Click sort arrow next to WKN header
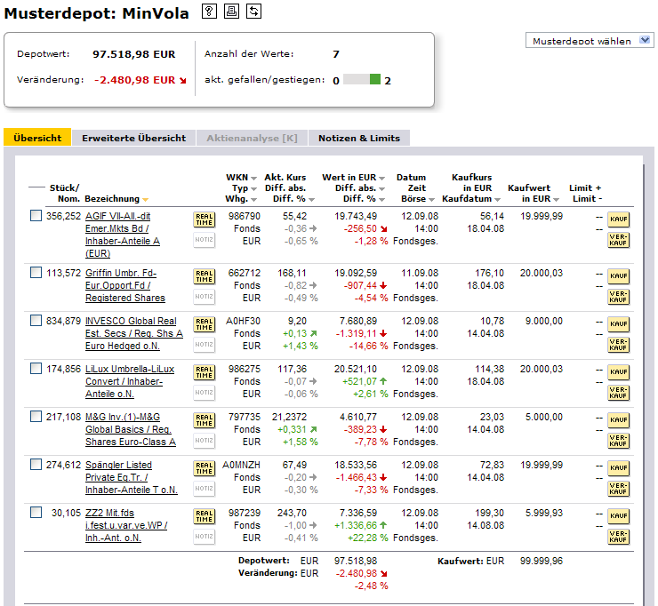Viewport: 658px width, 606px height. [253, 178]
